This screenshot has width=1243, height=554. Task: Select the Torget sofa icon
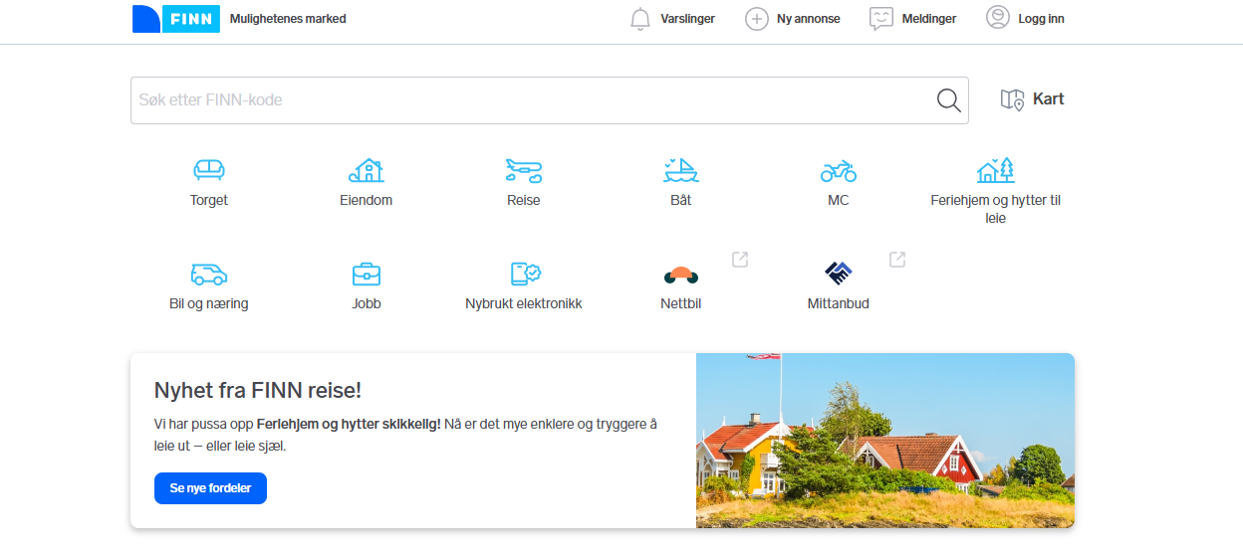[x=209, y=170]
